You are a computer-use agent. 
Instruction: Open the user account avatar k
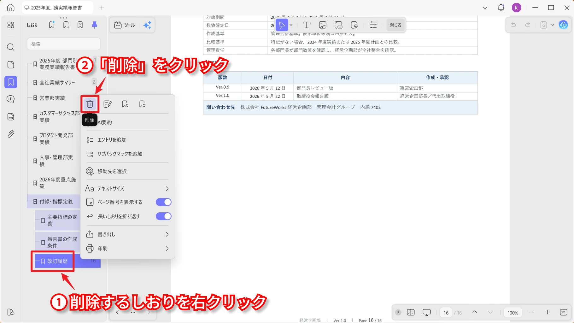[516, 8]
